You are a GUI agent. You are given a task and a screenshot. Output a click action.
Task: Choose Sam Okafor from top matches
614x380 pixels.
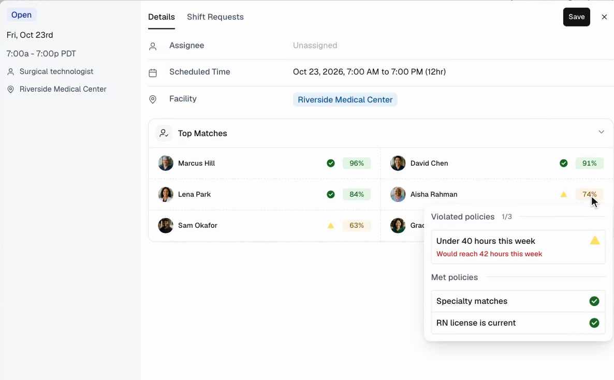[197, 225]
